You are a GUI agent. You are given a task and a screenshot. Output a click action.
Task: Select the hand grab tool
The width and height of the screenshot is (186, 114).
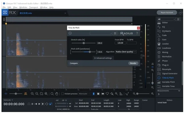57,93
